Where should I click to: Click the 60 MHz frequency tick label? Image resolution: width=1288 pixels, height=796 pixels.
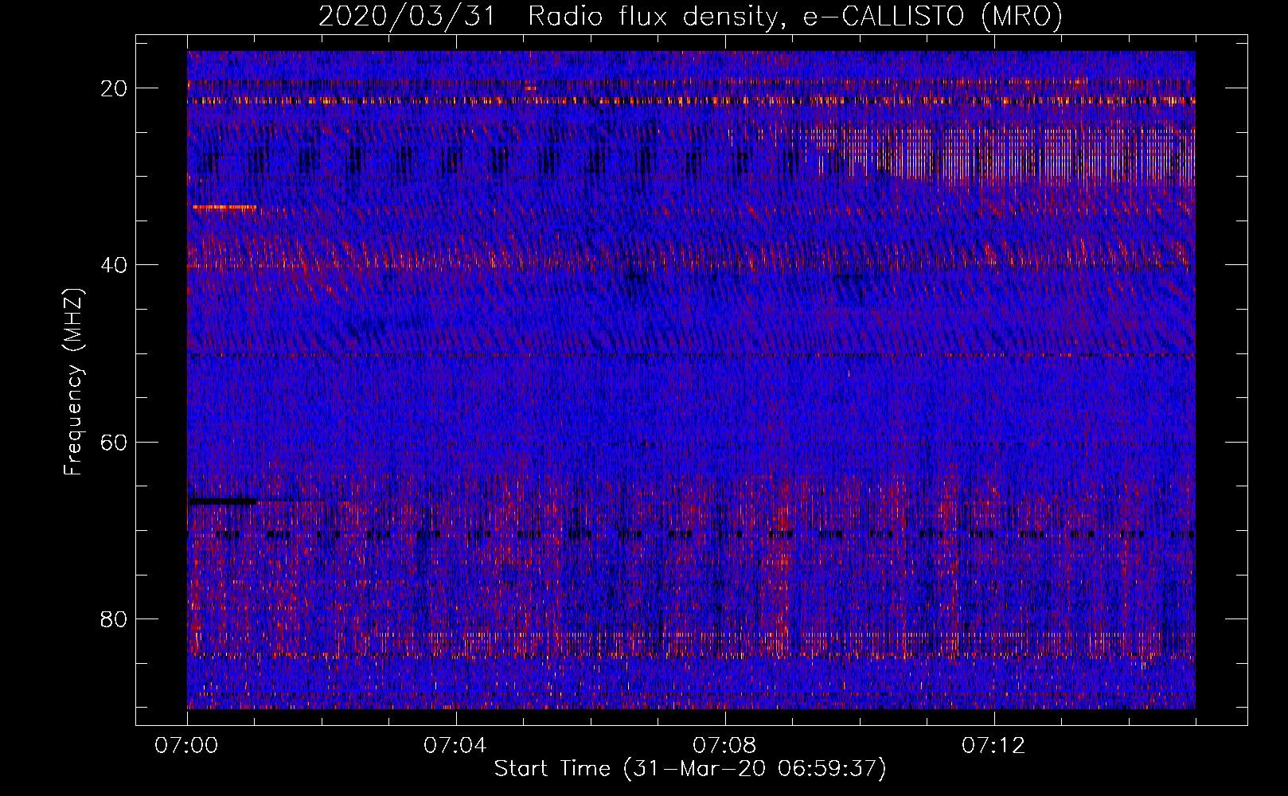(x=115, y=442)
